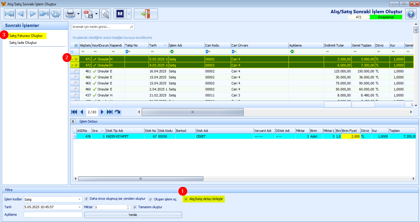This screenshot has width=420, height=222.
Task: Collapse the İşlem Detayı panel
Action: [x=73, y=121]
